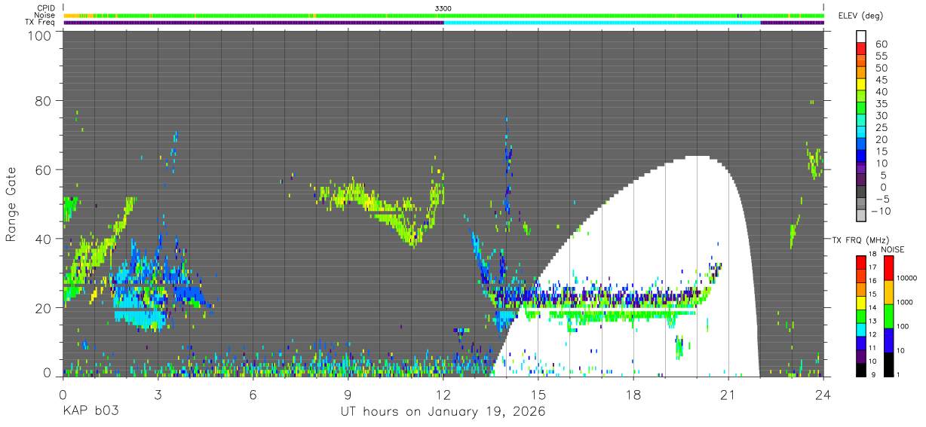Click the white top elevation color swatch
926x427 pixels.
point(861,37)
